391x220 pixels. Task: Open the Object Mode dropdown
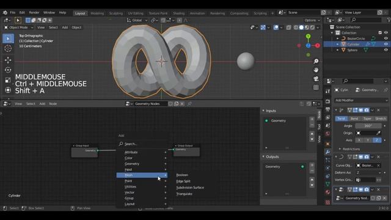coord(19,28)
